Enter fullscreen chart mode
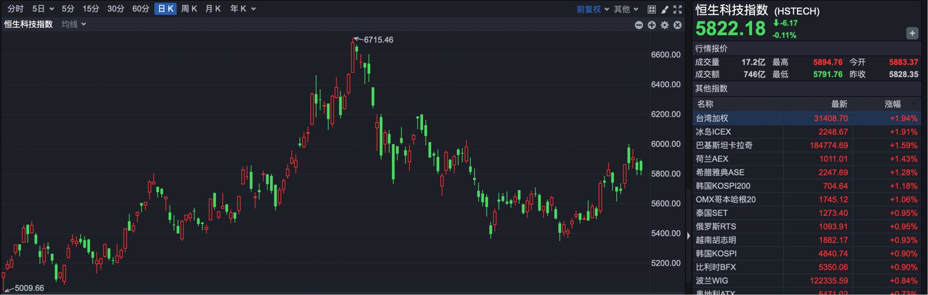The width and height of the screenshot is (928, 295). 678,9
